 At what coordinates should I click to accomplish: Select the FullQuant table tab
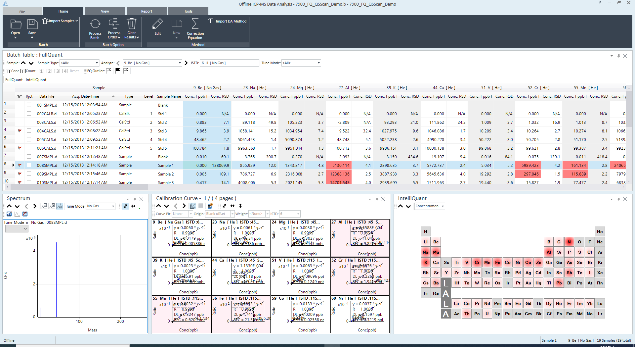coord(14,80)
